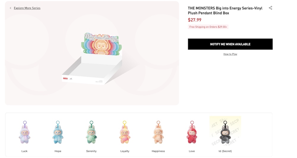Click the back chevron before Explore More Series
The image size is (297, 158).
click(x=10, y=8)
